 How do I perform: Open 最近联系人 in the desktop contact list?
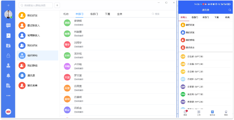click(34, 26)
